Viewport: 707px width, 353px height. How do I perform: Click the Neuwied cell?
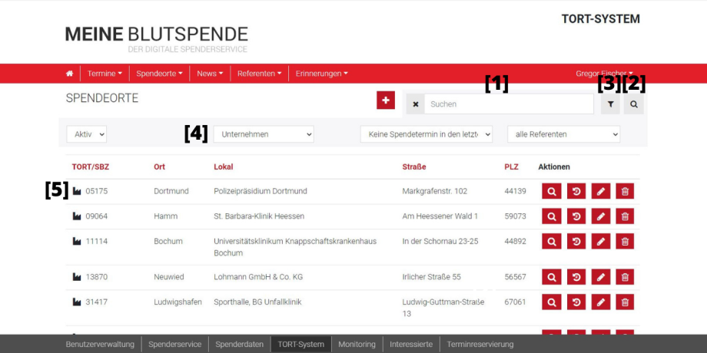(x=168, y=277)
